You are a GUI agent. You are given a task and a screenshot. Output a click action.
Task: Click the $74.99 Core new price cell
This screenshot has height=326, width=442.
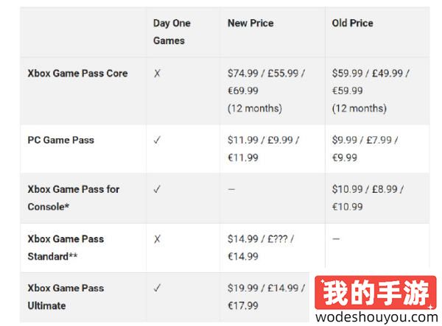click(266, 91)
